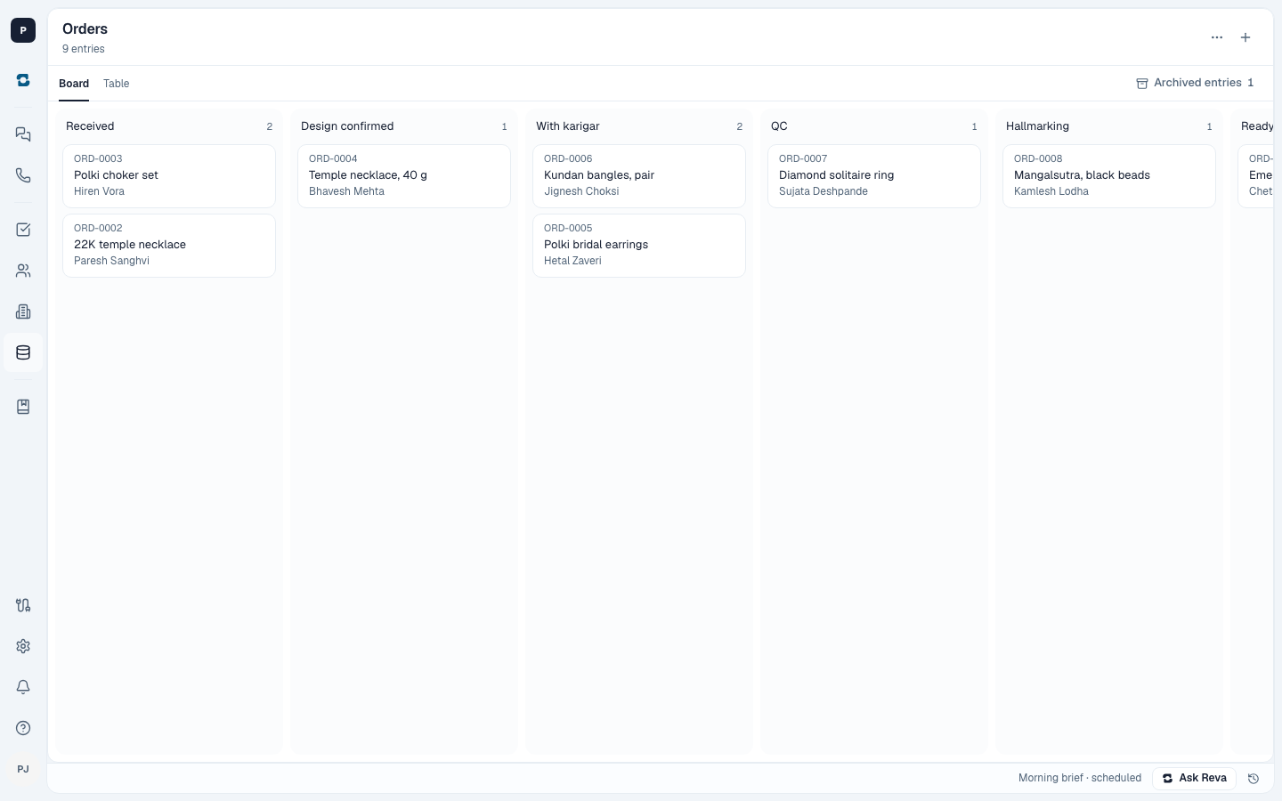Viewport: 1282px width, 801px height.
Task: Click the 9 entries count text
Action: (x=84, y=49)
